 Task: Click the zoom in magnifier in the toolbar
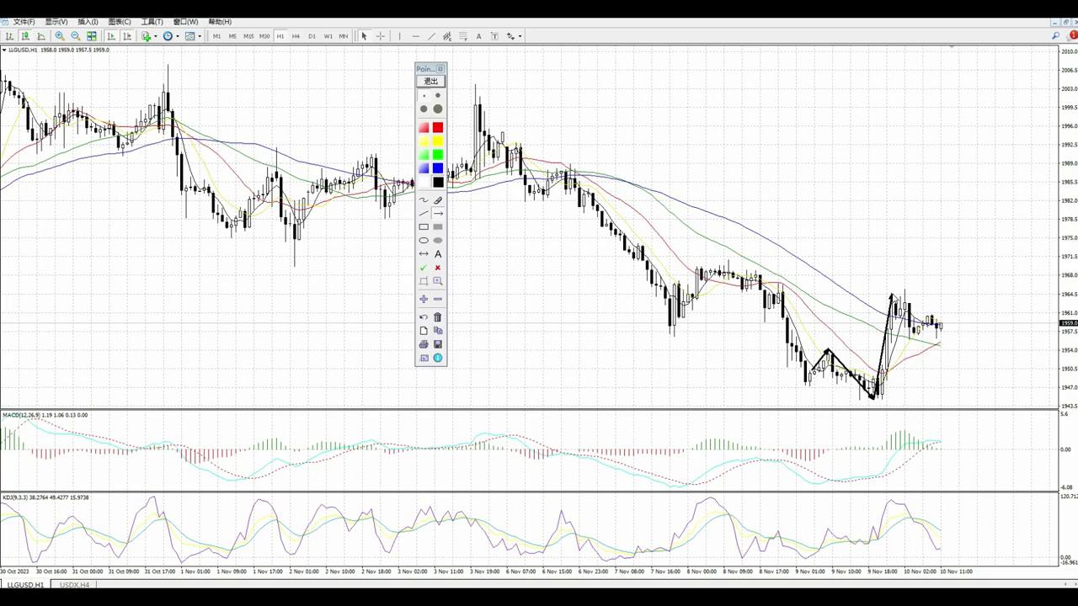(60, 36)
